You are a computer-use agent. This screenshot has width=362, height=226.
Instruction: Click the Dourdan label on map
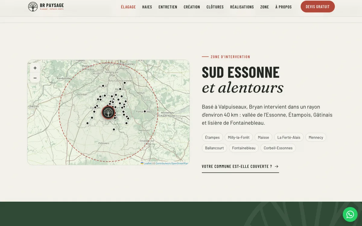tap(82, 94)
